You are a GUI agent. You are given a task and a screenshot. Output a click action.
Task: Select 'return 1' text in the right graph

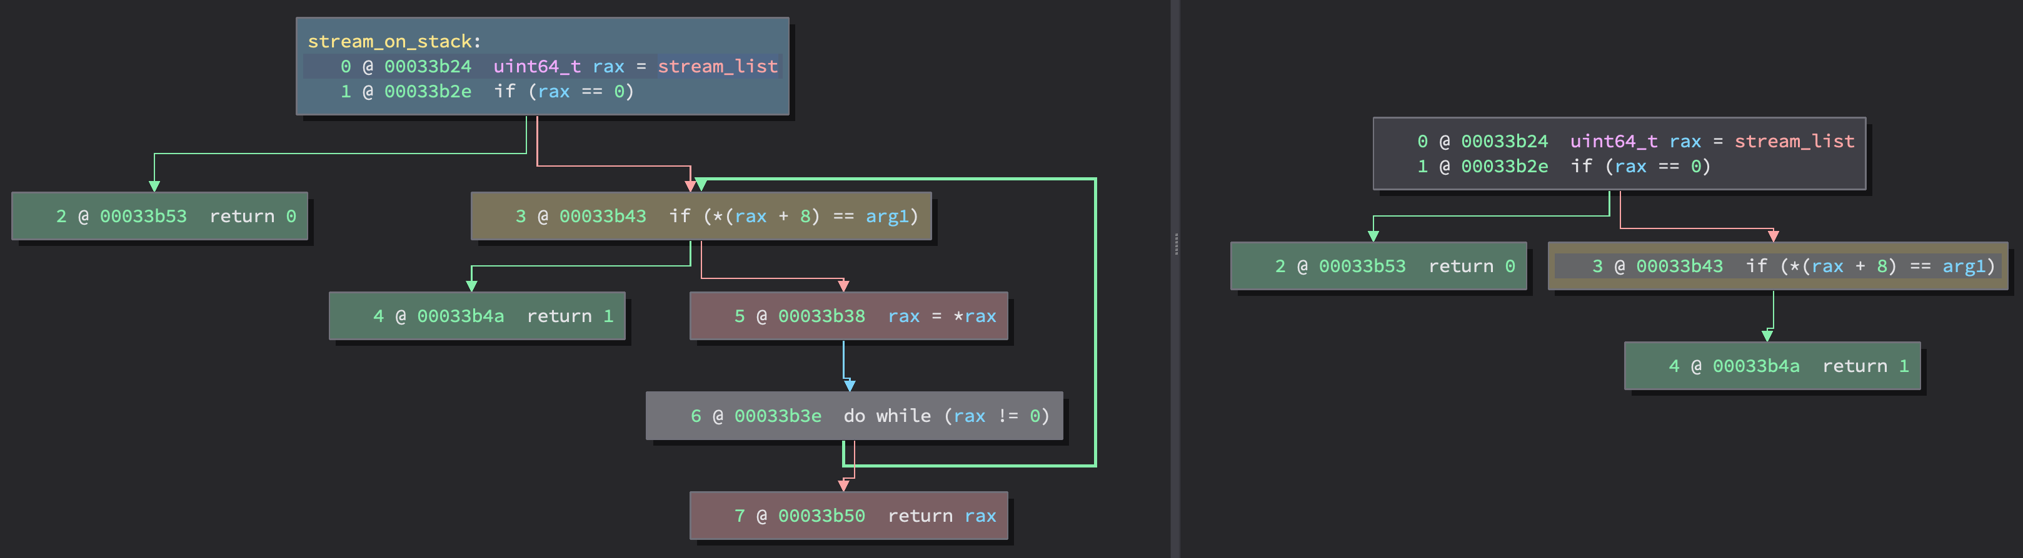pyautogui.click(x=1866, y=367)
